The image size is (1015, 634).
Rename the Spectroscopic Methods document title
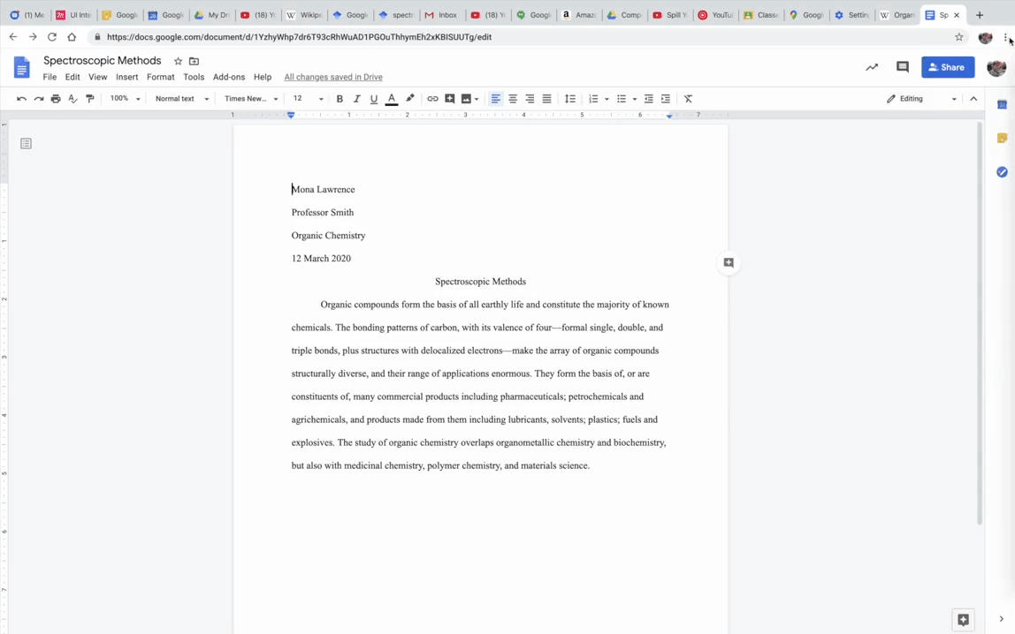[102, 60]
